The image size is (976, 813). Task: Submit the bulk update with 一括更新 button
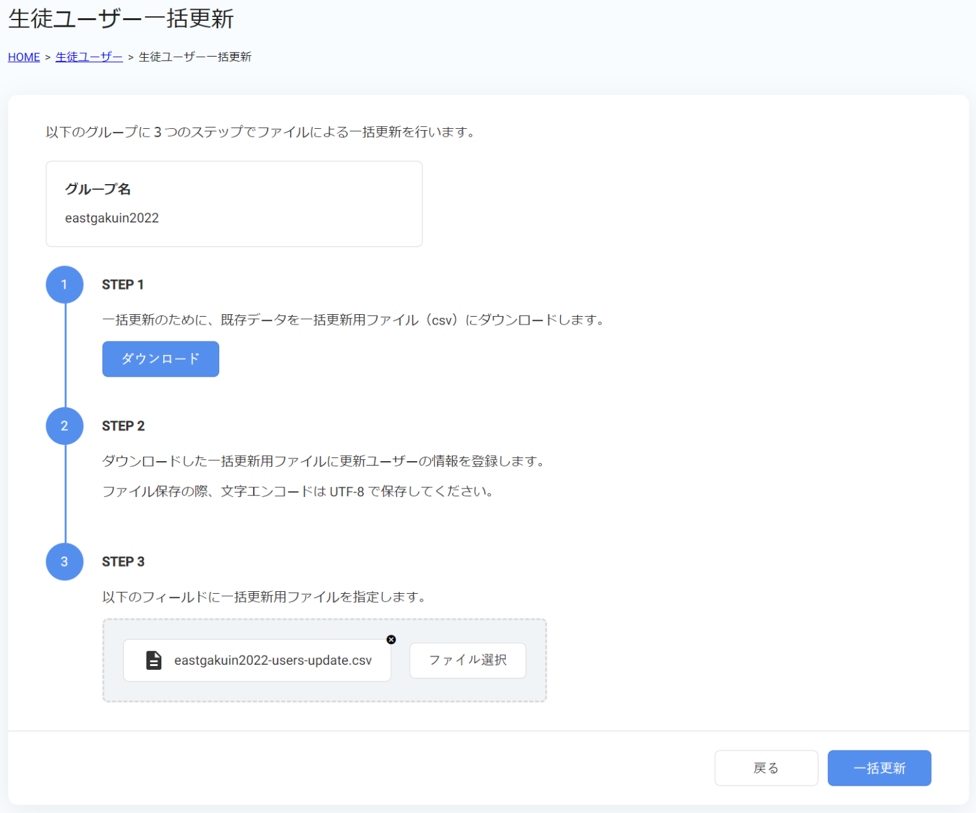(880, 768)
